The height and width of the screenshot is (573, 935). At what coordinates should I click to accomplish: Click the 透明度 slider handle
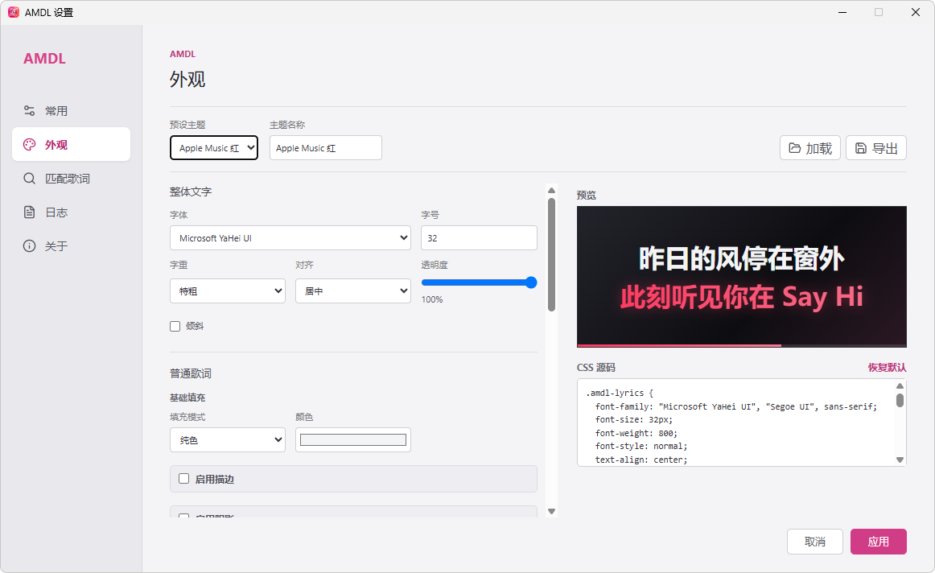click(531, 282)
